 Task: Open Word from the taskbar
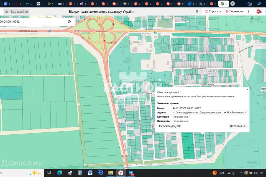90,173
